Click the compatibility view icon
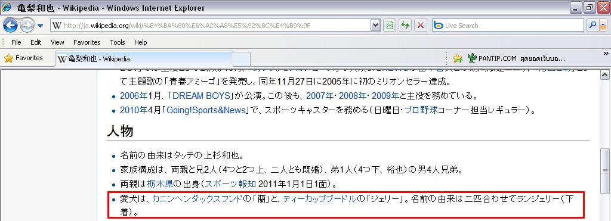The height and width of the screenshot is (221, 611). (x=389, y=26)
